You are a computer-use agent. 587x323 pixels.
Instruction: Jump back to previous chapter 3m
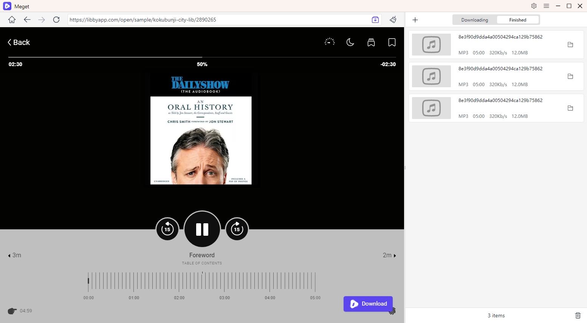point(15,255)
